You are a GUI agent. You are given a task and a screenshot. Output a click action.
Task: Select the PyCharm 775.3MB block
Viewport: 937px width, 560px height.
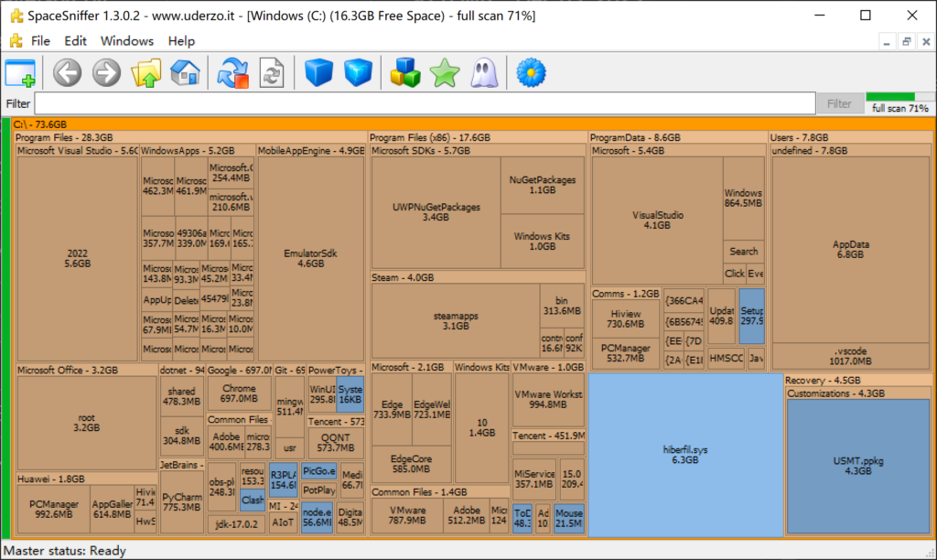pyautogui.click(x=182, y=502)
